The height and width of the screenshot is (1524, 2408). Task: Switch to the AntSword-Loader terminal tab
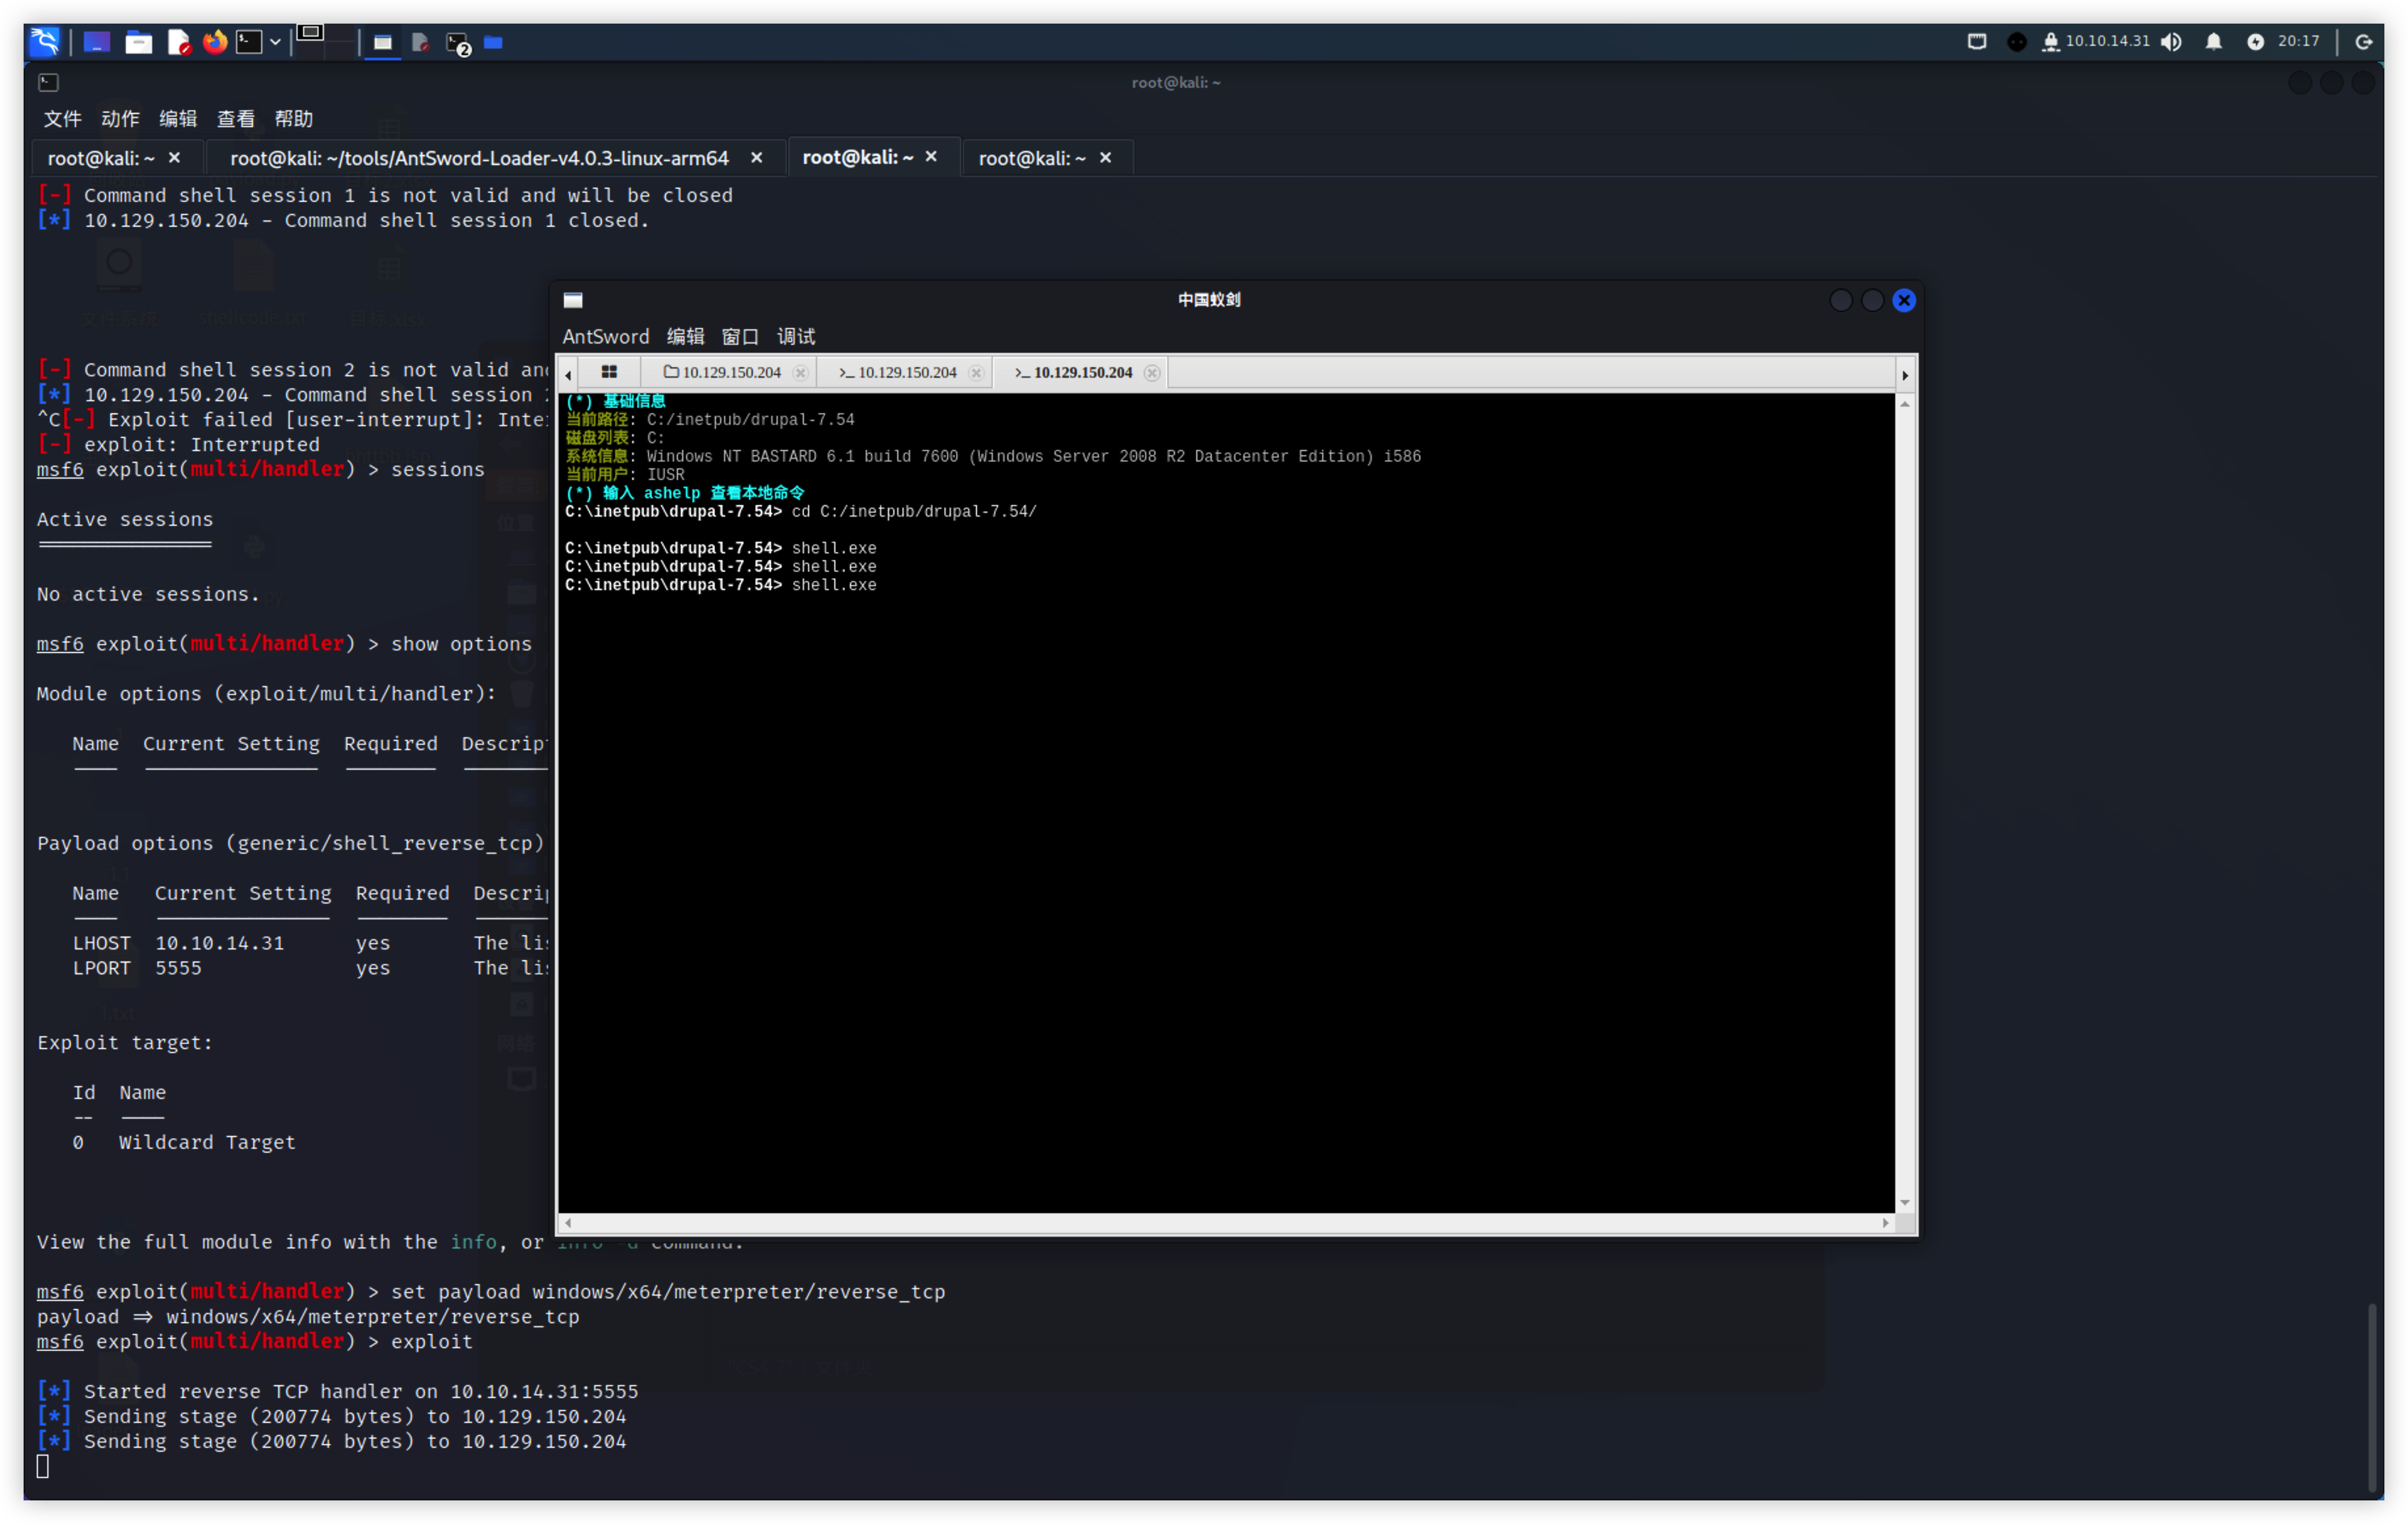click(x=479, y=158)
